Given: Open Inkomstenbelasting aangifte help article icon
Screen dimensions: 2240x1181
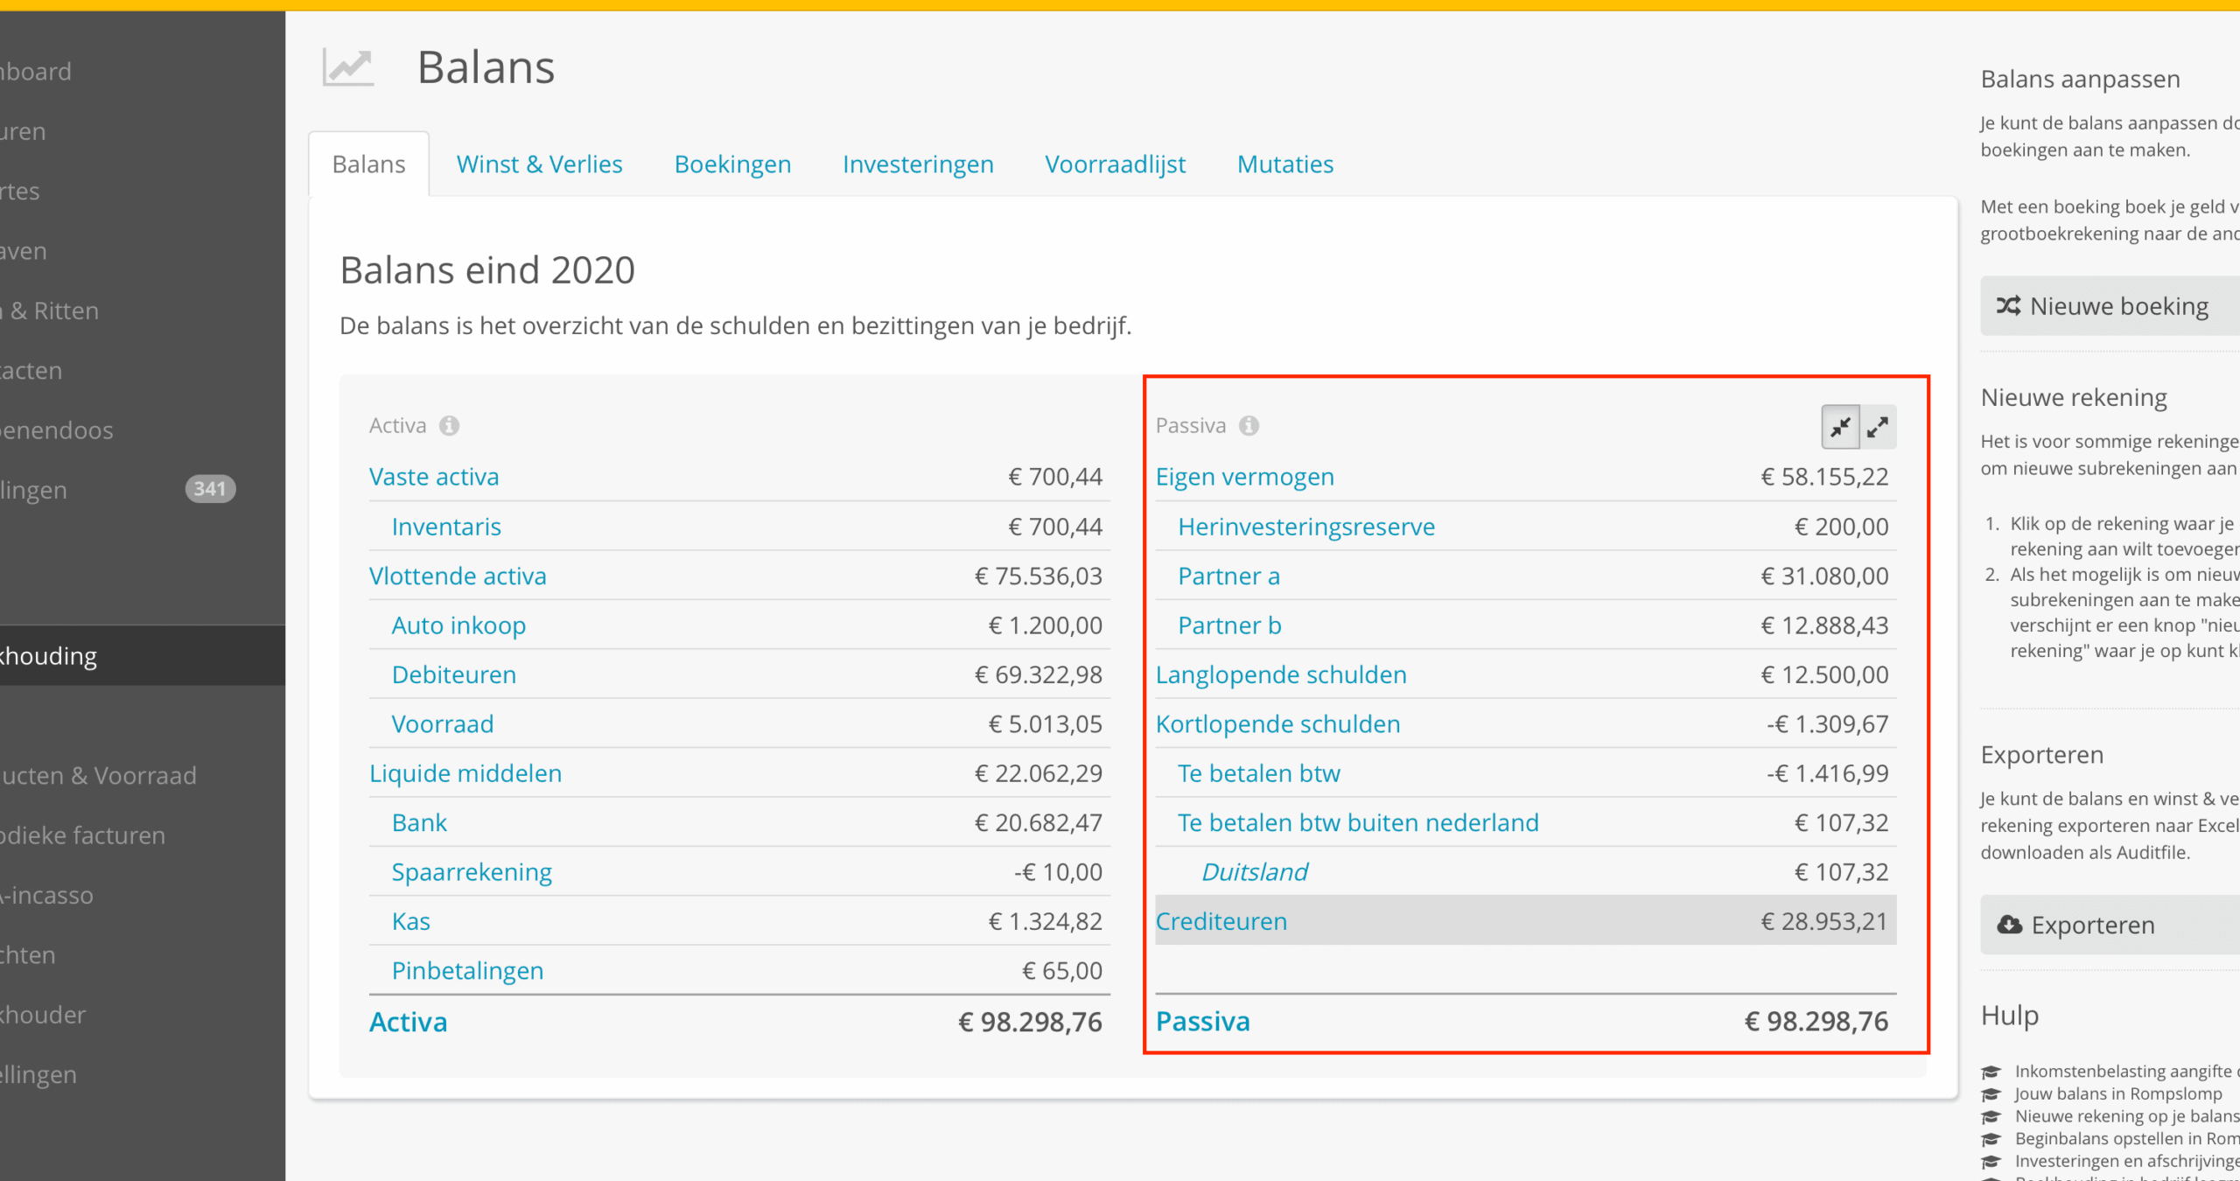Looking at the screenshot, I should point(1991,1072).
